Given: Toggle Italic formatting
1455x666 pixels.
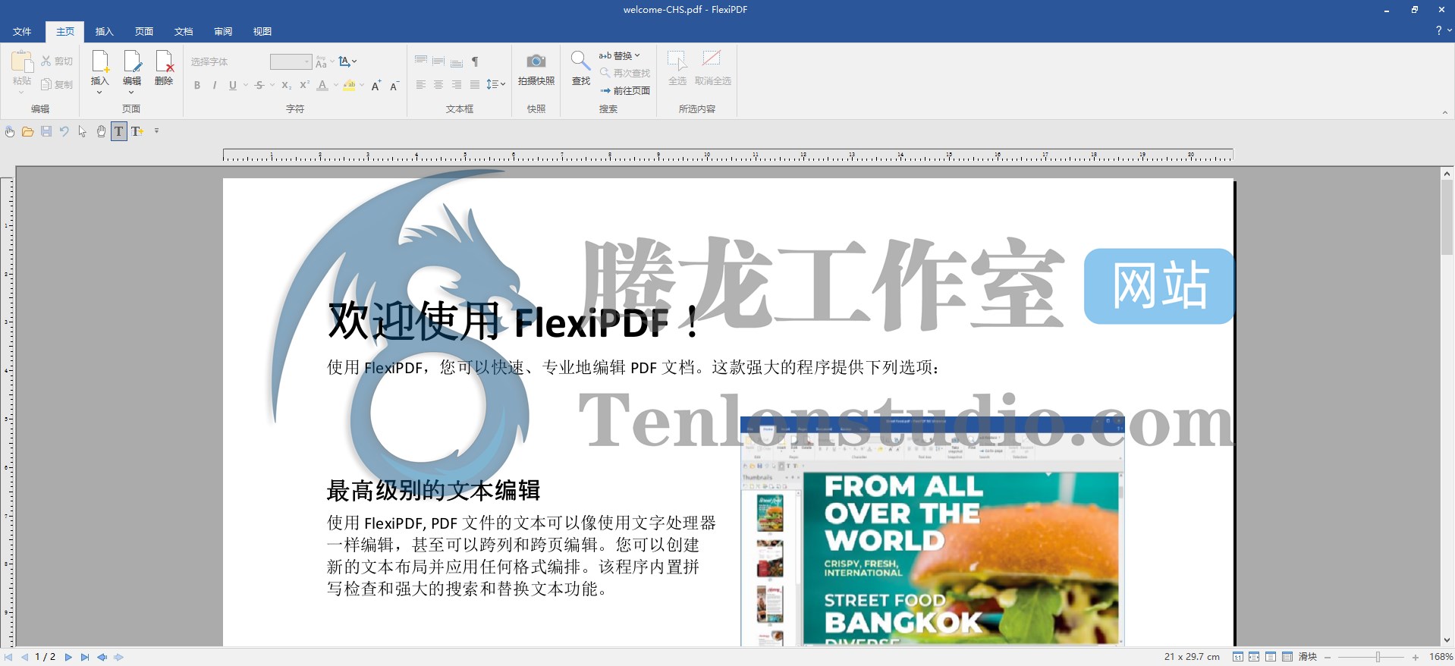Looking at the screenshot, I should [215, 85].
